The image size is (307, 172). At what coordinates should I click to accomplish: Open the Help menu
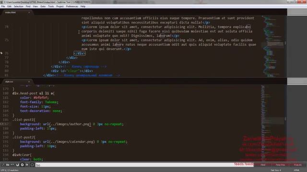pyautogui.click(x=83, y=6)
